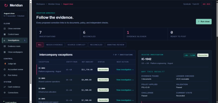Click the 7 Investigations stat card
218x103 pixels.
pyautogui.click(x=58, y=34)
